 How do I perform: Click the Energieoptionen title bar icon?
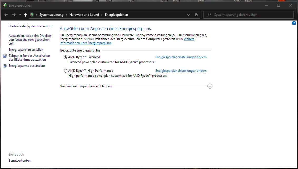pos(5,5)
